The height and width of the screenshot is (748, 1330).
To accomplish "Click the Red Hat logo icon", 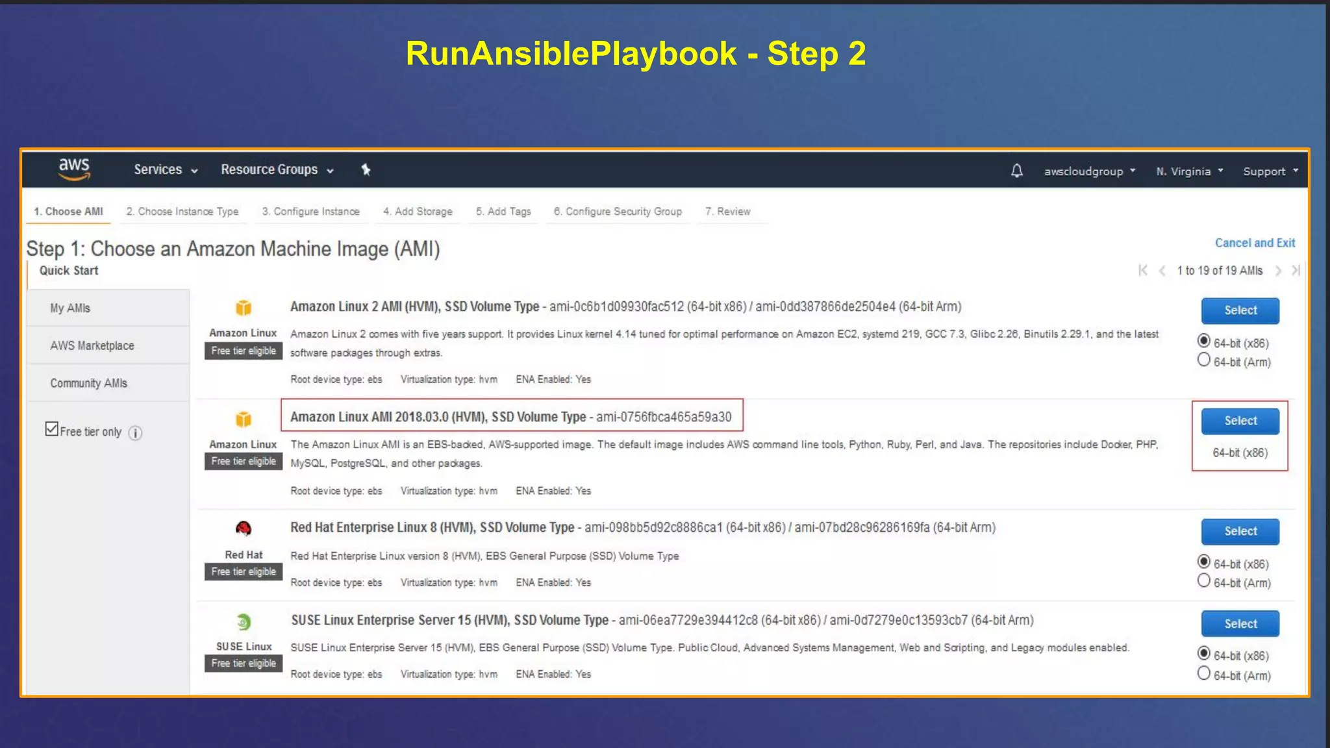I will pos(244,529).
